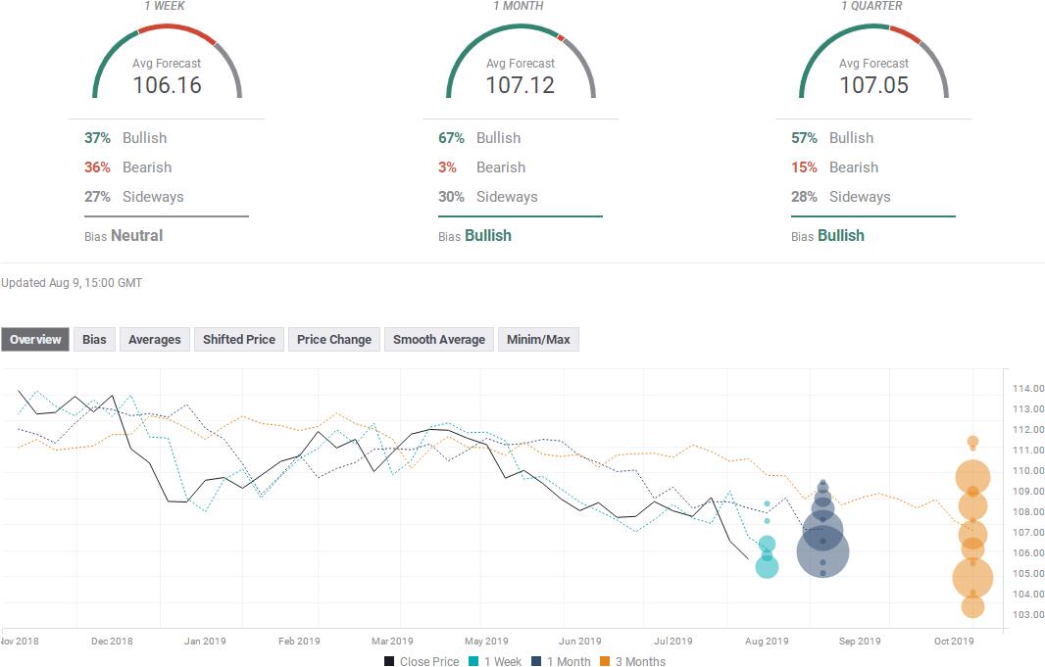Click the 1 Week Bias Neutral label
Viewport: 1045px width, 667px height.
[136, 235]
